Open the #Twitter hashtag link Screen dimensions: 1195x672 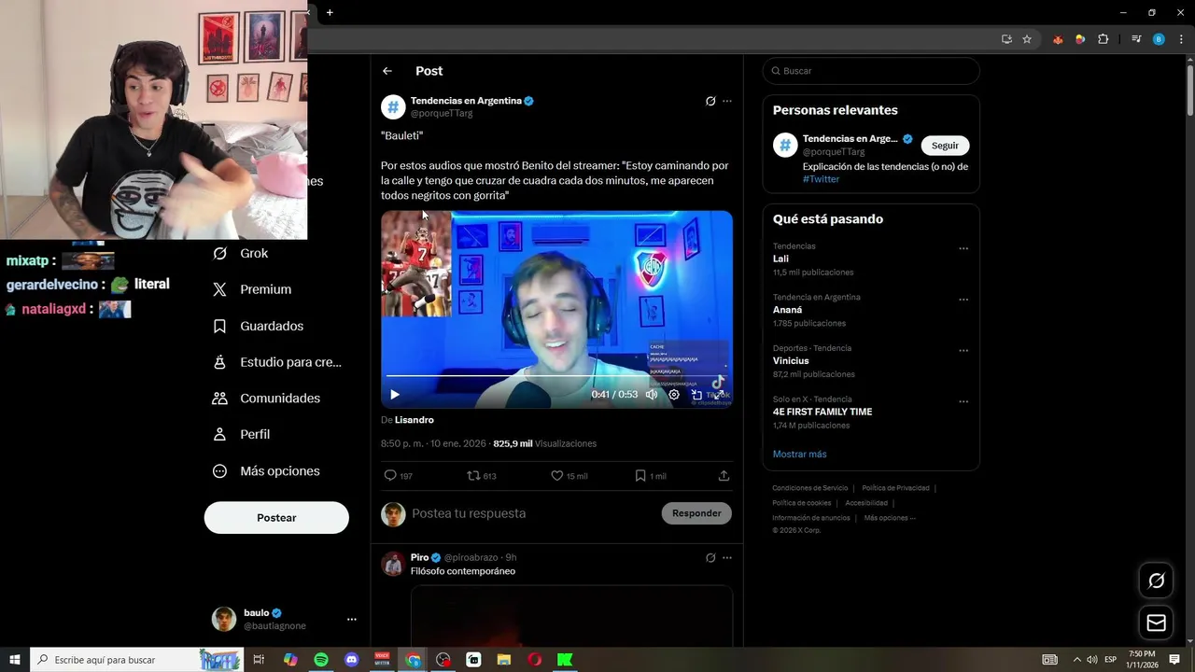pos(821,179)
